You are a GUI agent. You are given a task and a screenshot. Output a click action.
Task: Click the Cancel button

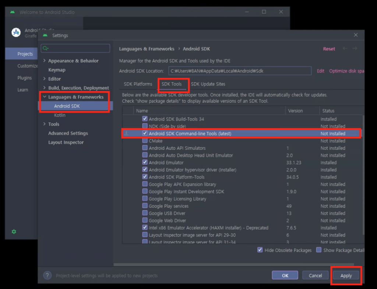click(x=315, y=275)
